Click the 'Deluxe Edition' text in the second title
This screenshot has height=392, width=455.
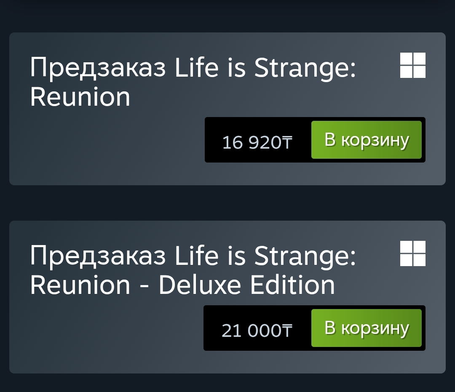pyautogui.click(x=246, y=285)
